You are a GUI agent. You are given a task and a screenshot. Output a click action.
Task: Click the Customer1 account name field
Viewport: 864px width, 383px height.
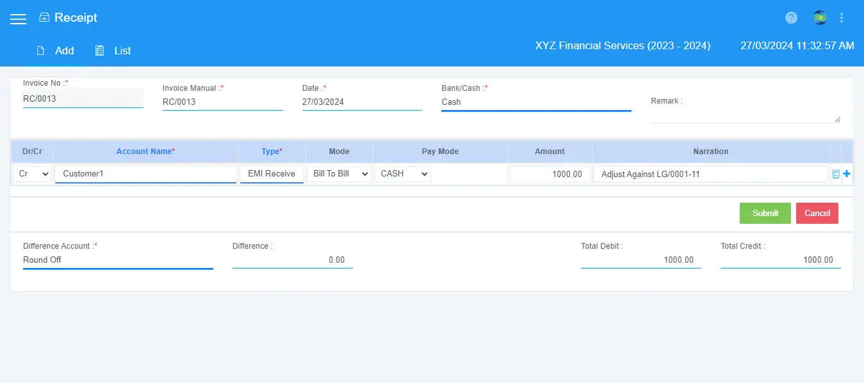(x=145, y=174)
